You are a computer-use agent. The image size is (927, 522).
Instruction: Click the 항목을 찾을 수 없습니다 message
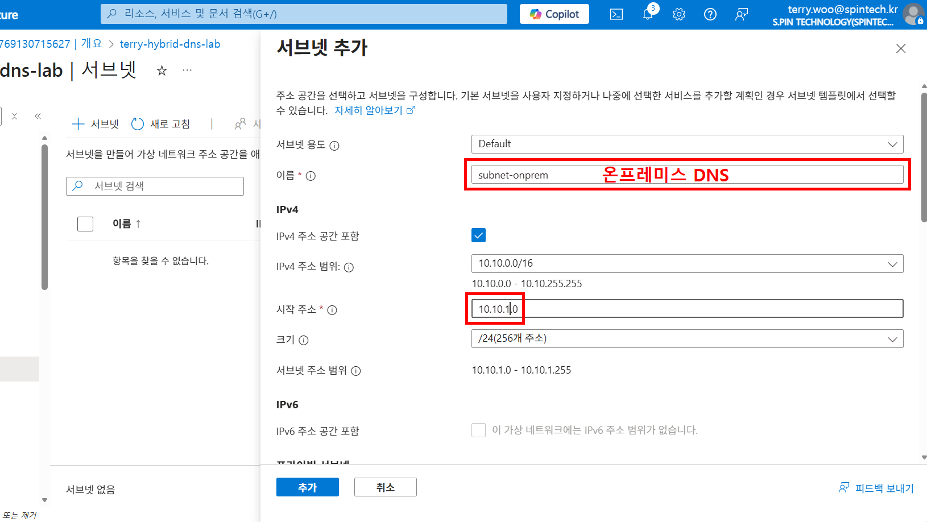tap(160, 261)
